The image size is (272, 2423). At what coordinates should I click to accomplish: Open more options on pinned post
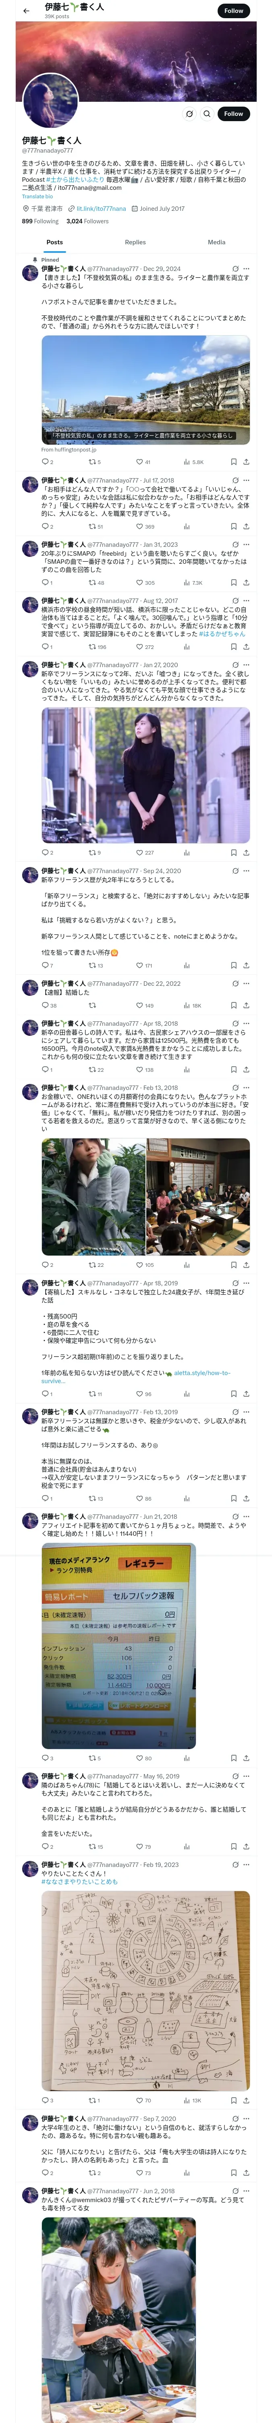click(x=247, y=269)
